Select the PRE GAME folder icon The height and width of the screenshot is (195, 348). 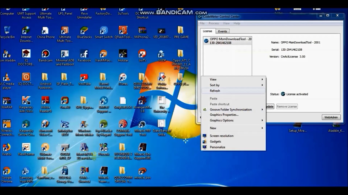181,32
